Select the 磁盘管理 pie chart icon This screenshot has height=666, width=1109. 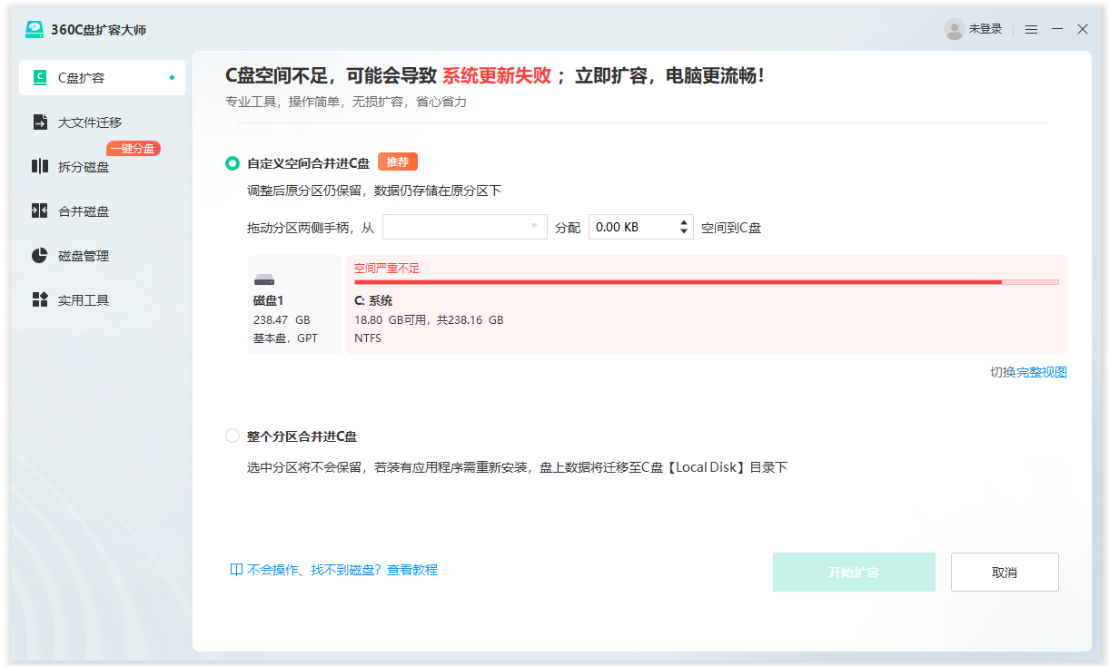39,255
